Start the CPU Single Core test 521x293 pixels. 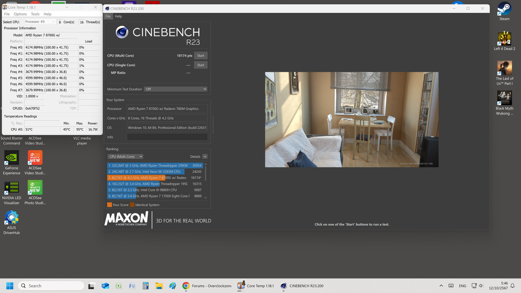[x=201, y=65]
